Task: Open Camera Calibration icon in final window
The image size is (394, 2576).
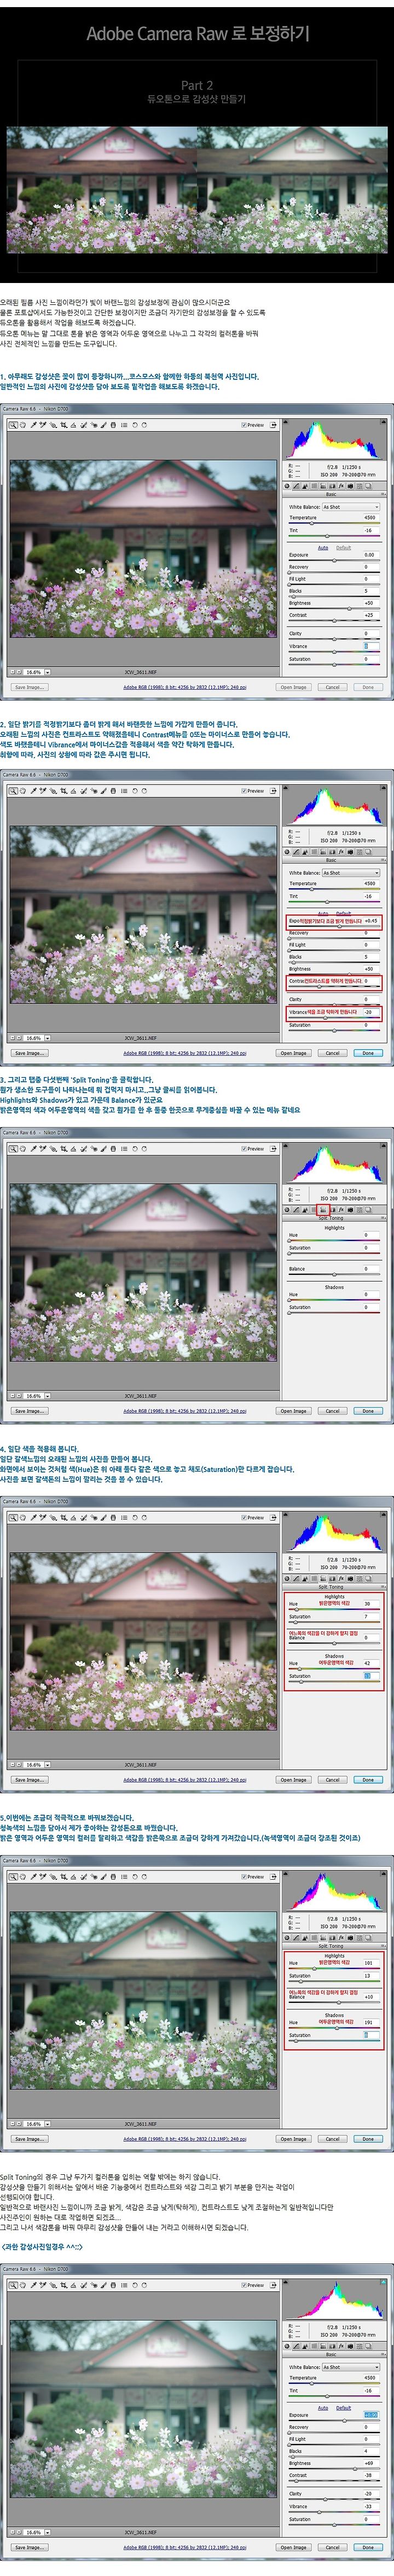Action: (351, 2346)
